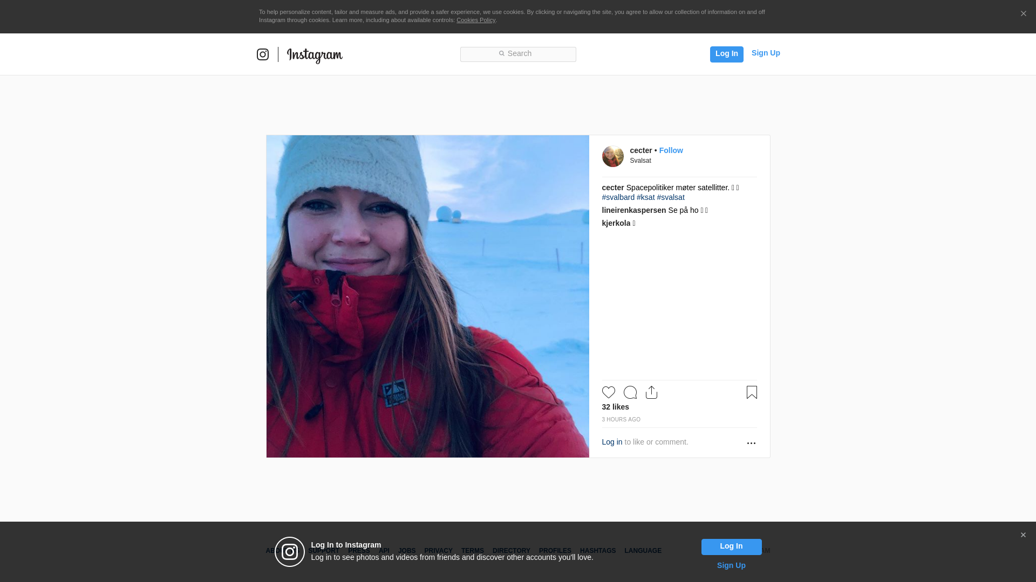
Task: Click the share post icon
Action: [651, 392]
